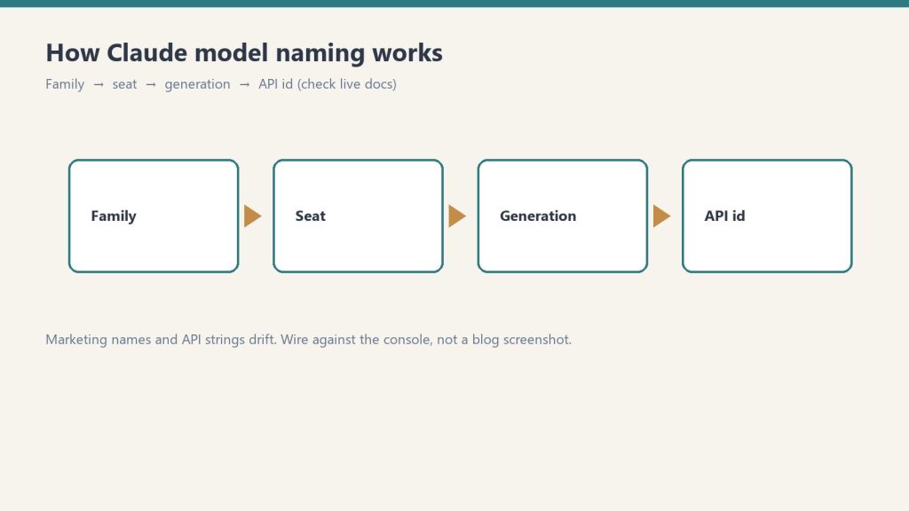
Task: Click the arrow between Family and Seat
Action: (x=253, y=216)
